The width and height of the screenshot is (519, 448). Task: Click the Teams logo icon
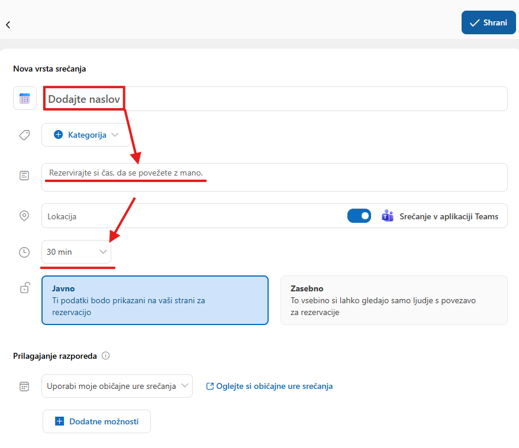388,216
